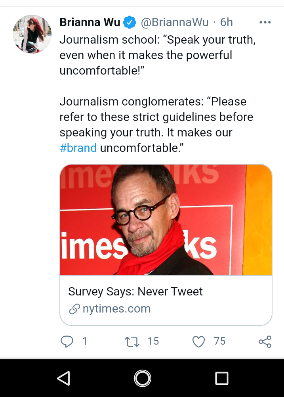Screen dimensions: 284x397
Task: Open the three-dot tweet options menu
Action: (x=265, y=22)
